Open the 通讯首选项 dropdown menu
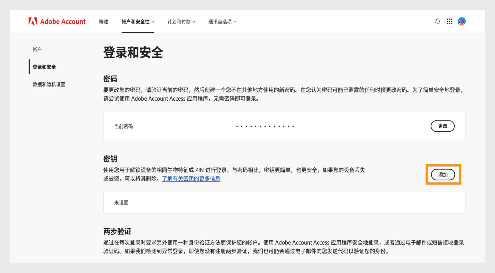Screen dimensions: 495x273 pyautogui.click(x=222, y=22)
